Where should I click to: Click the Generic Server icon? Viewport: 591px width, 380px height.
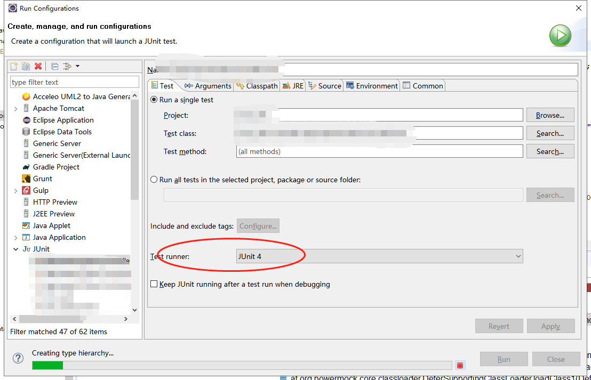(26, 143)
